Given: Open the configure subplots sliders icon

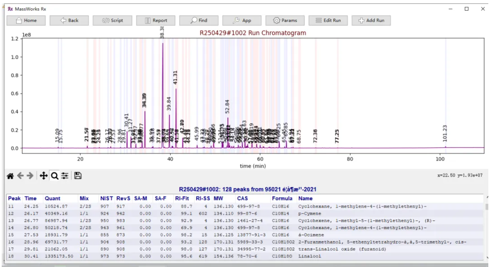Looking at the screenshot, I should coord(65,176).
